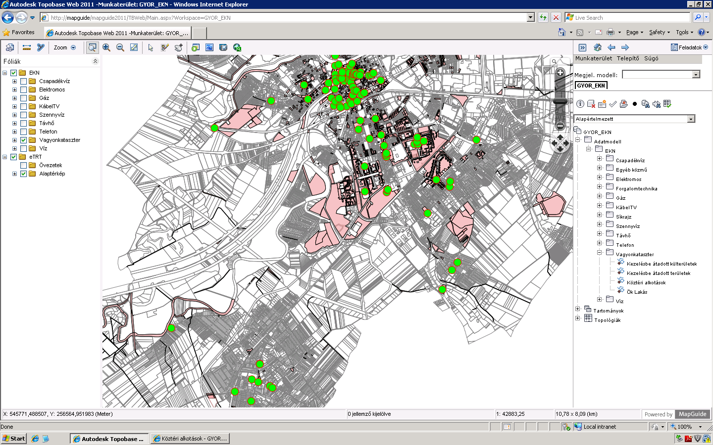Open the Telepítő menu
713x445 pixels.
pos(628,58)
